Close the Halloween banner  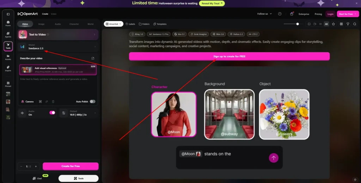click(x=356, y=4)
